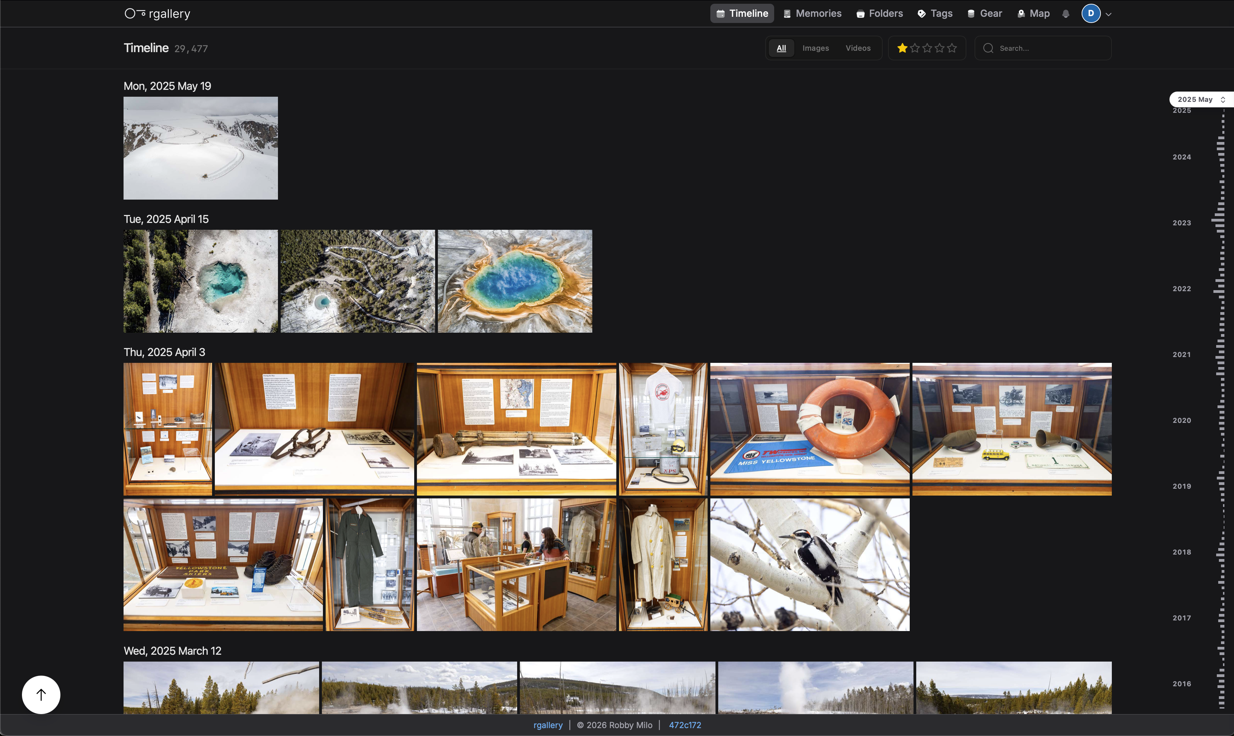
Task: Click the D user avatar
Action: click(1091, 13)
